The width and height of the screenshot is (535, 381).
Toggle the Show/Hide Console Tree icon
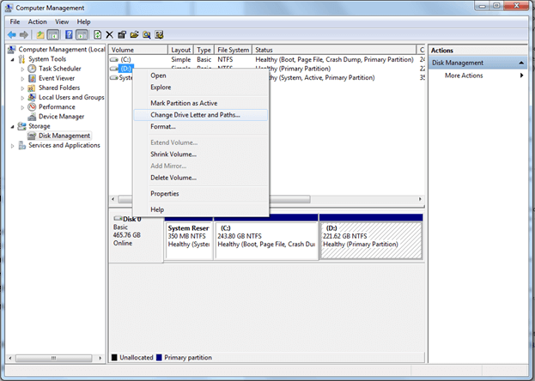53,34
